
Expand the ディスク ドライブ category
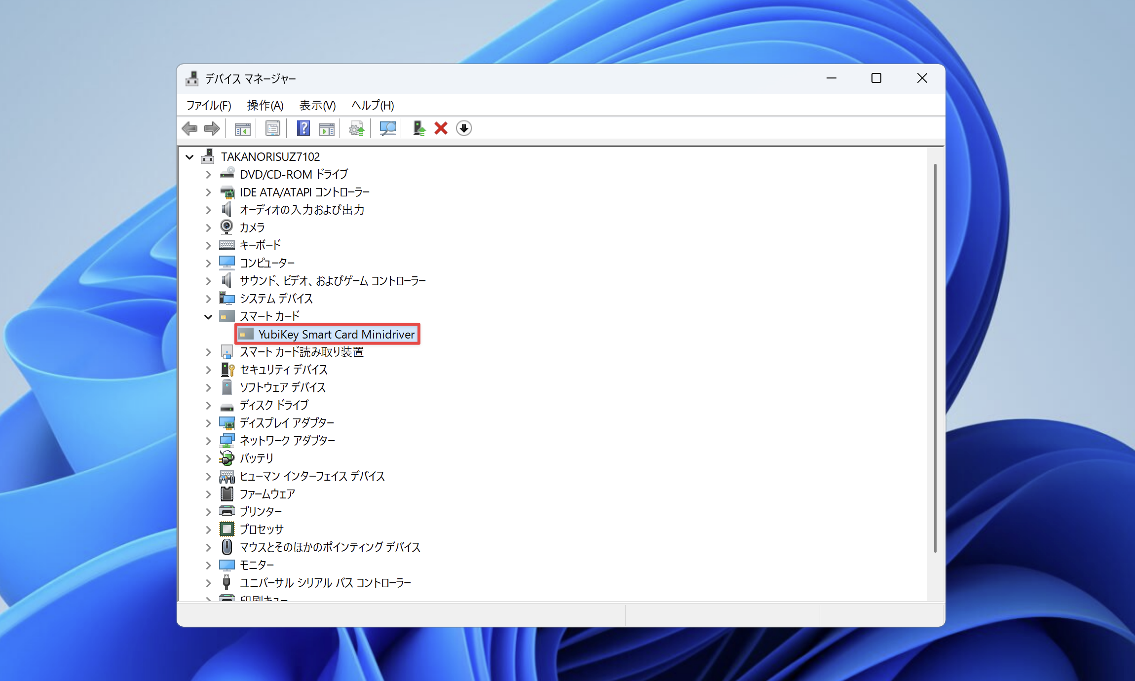click(208, 406)
